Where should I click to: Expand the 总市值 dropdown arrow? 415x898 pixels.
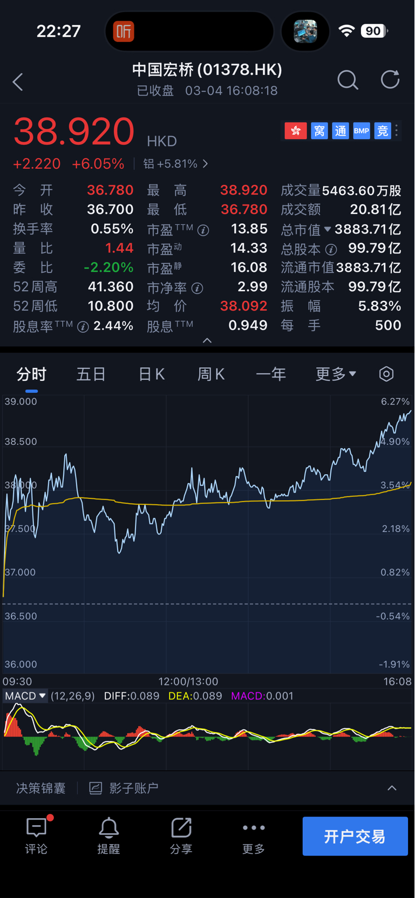click(327, 229)
